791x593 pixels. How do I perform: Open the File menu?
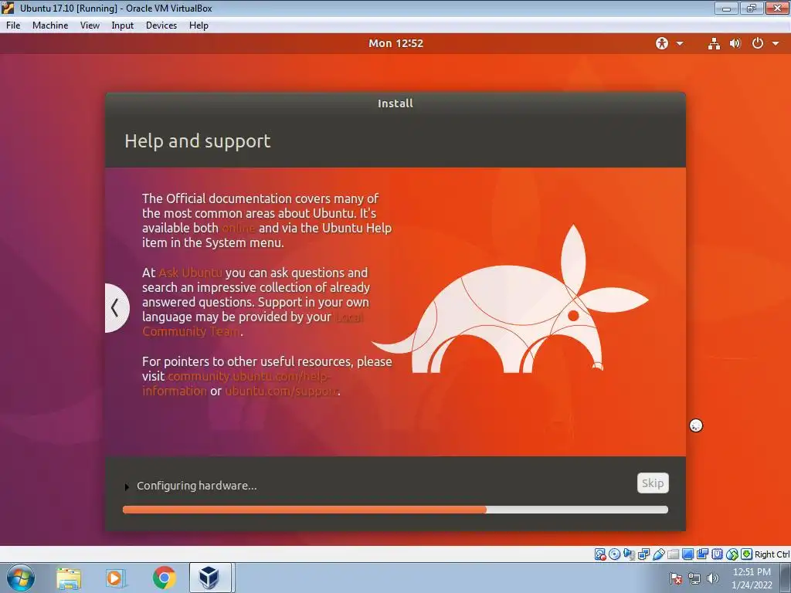point(13,25)
